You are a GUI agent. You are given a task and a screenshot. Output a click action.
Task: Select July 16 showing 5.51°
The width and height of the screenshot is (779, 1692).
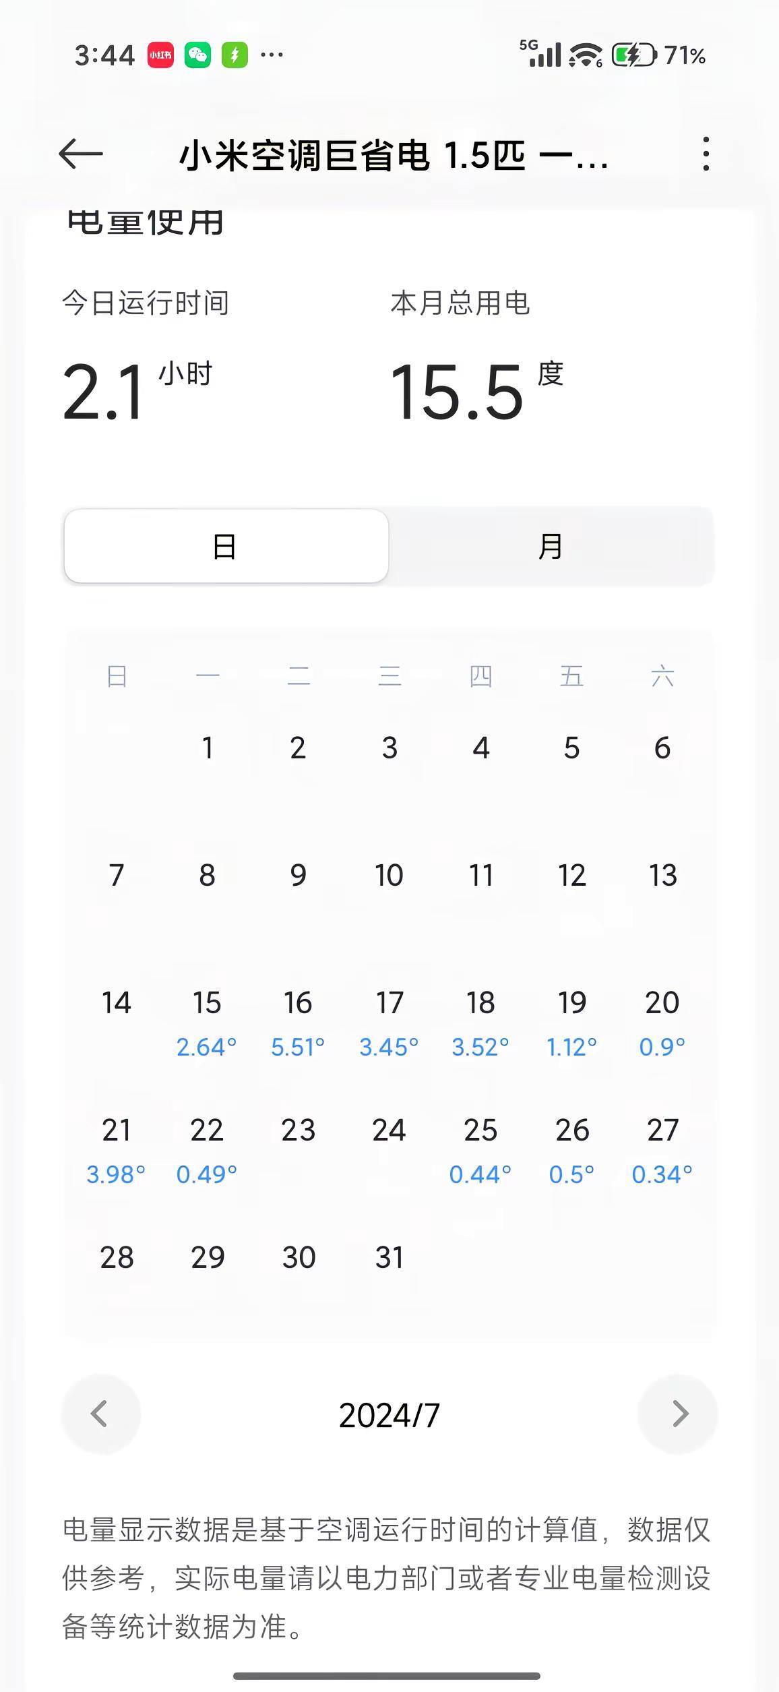tap(298, 1023)
